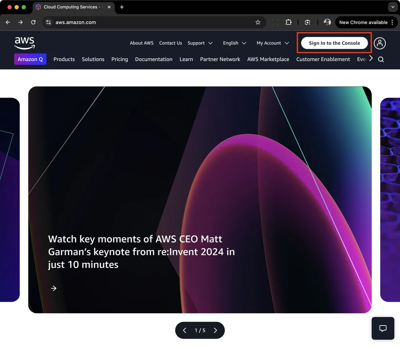Click About AWS link
The width and height of the screenshot is (400, 349).
click(x=142, y=43)
